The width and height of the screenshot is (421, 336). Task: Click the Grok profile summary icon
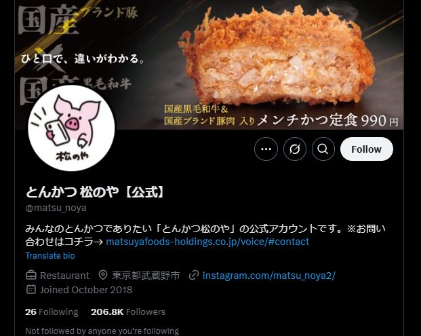coord(294,149)
